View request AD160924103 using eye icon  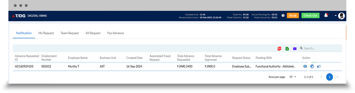305,67
